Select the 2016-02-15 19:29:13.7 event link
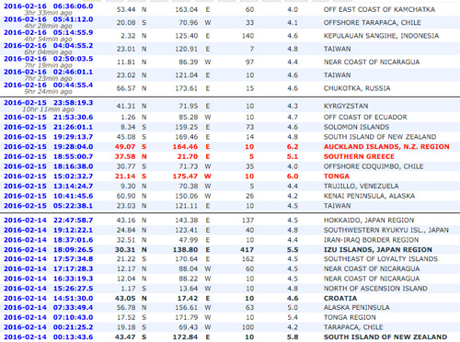460x342 pixels. tap(49, 137)
